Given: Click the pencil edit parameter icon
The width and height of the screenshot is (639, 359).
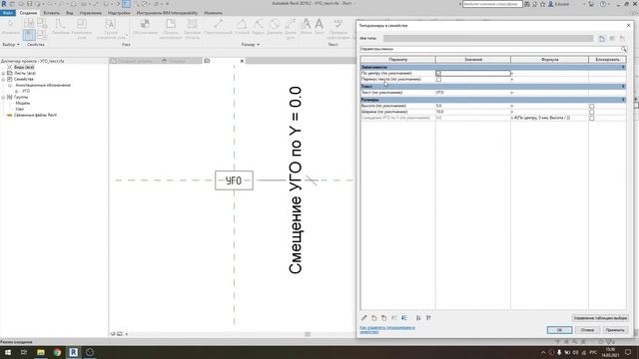Looking at the screenshot, I should click(x=363, y=318).
